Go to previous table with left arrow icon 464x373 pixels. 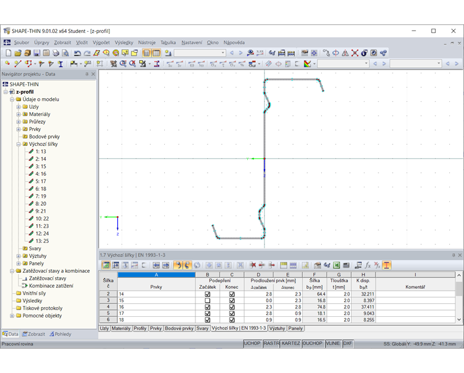coord(156,265)
